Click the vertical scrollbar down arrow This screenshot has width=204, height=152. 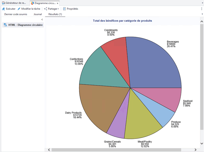202,144
